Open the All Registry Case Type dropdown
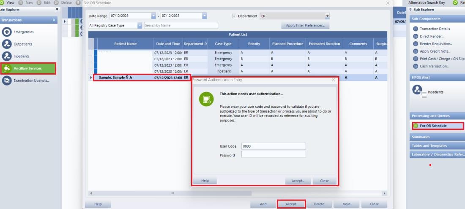This screenshot has height=209, width=465. pyautogui.click(x=139, y=26)
